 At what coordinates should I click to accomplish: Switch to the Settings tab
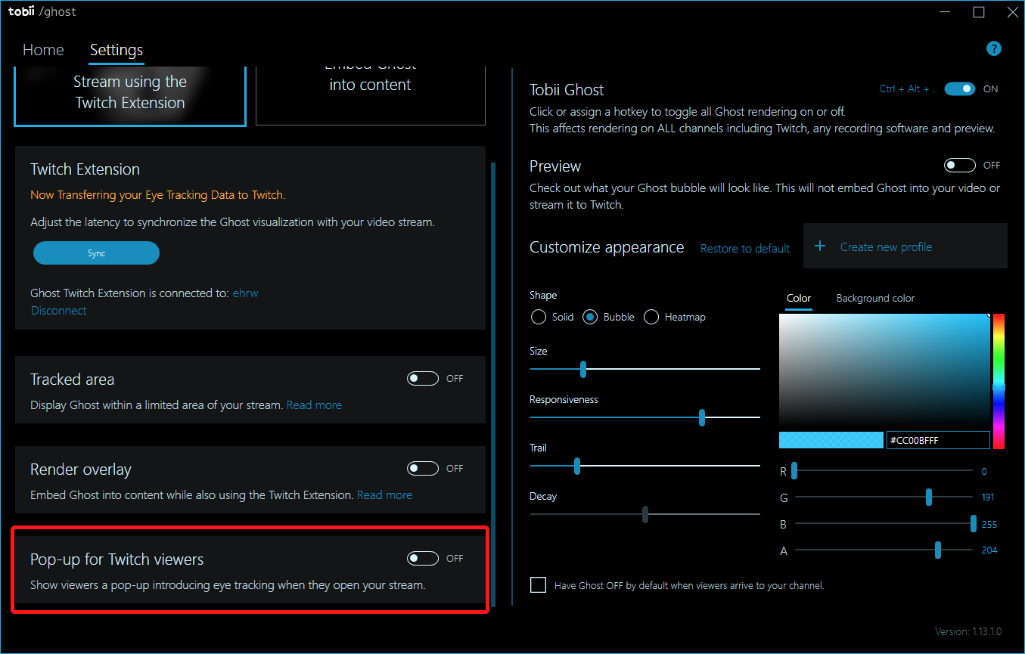(x=116, y=50)
